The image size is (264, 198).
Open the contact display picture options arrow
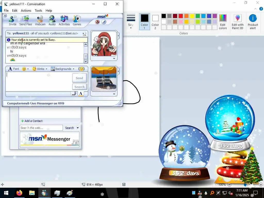[x=114, y=59]
